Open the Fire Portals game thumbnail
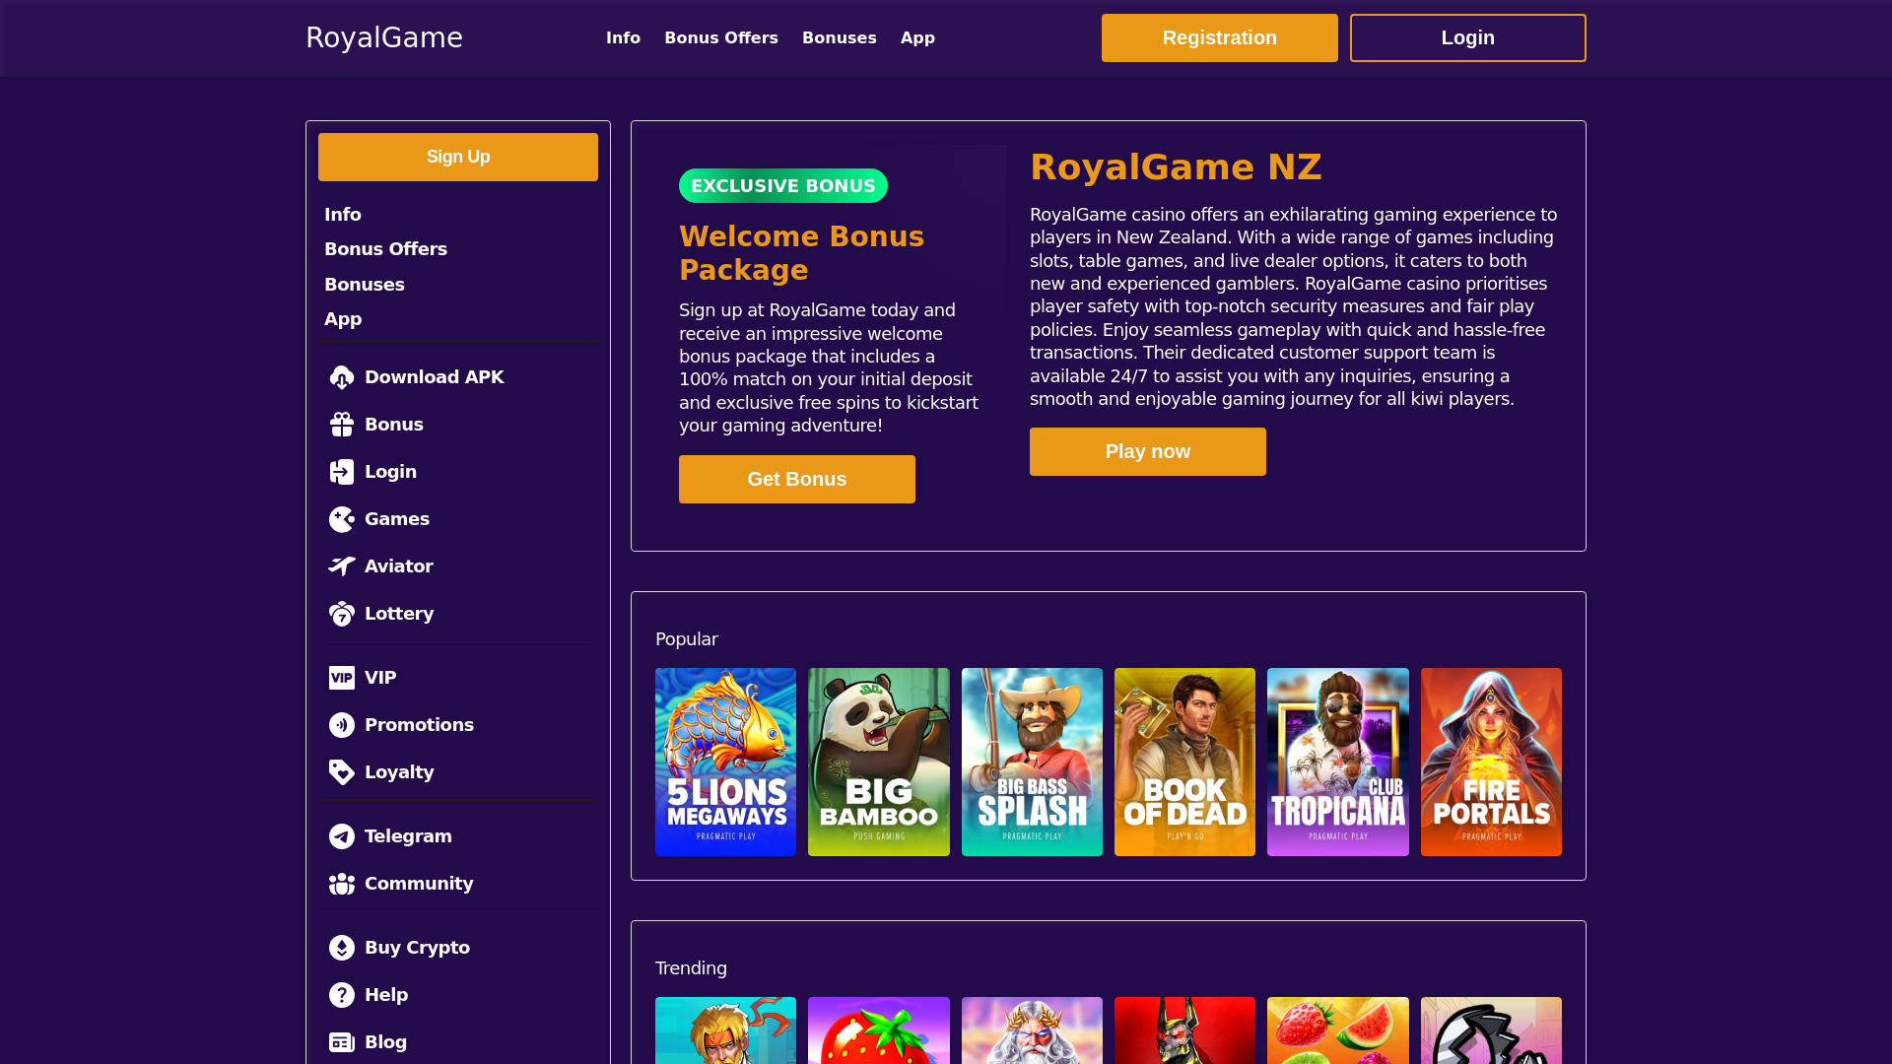 tap(1491, 762)
